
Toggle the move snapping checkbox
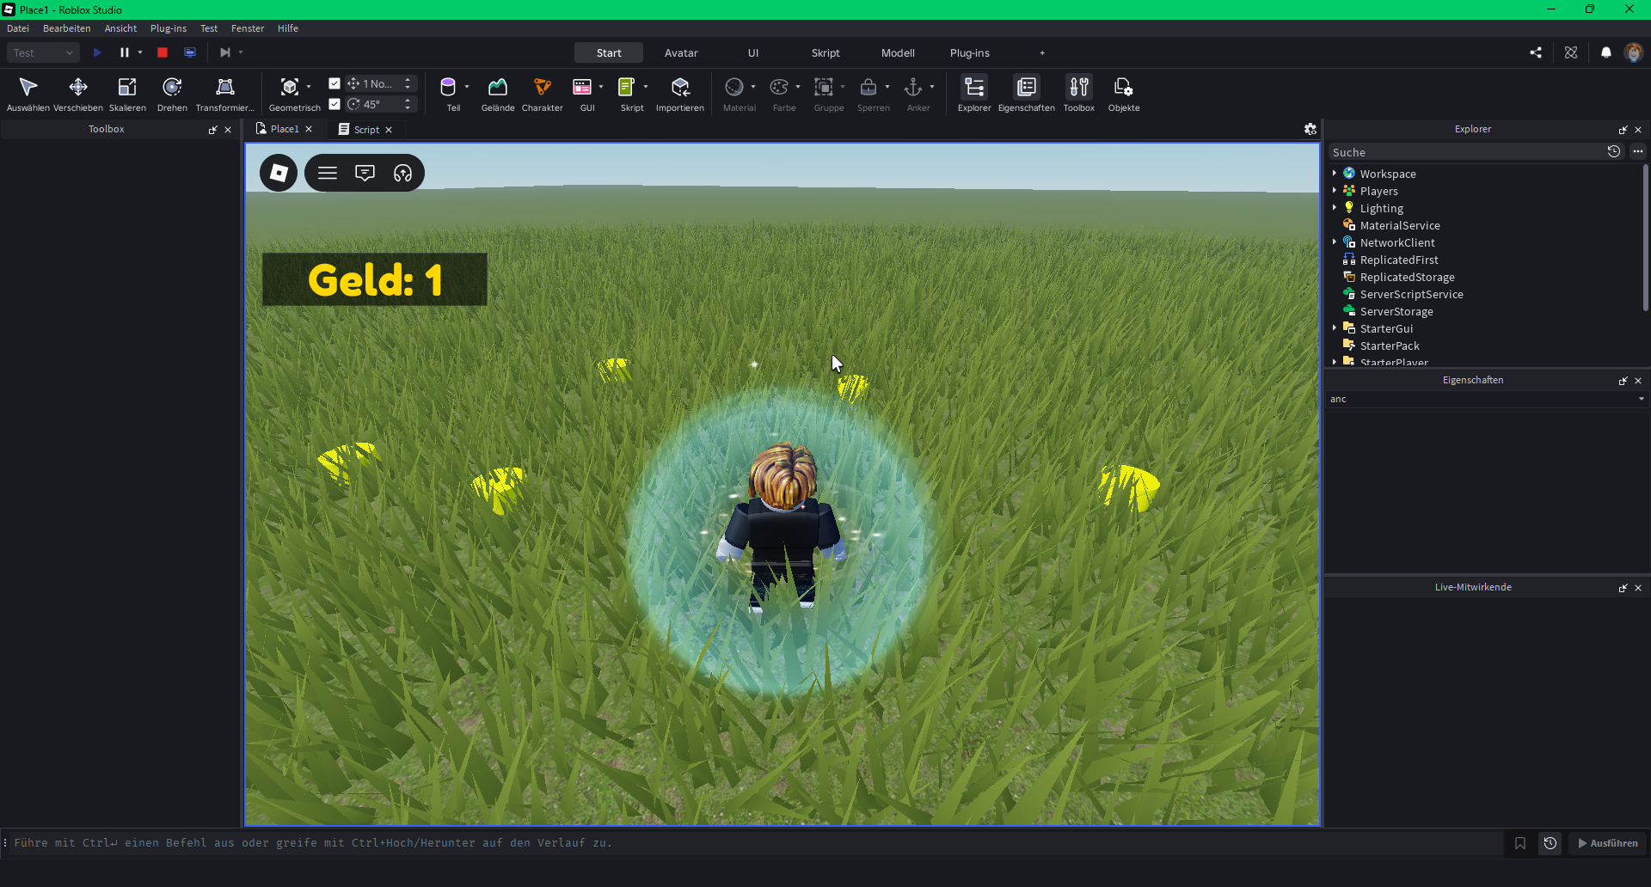point(334,83)
